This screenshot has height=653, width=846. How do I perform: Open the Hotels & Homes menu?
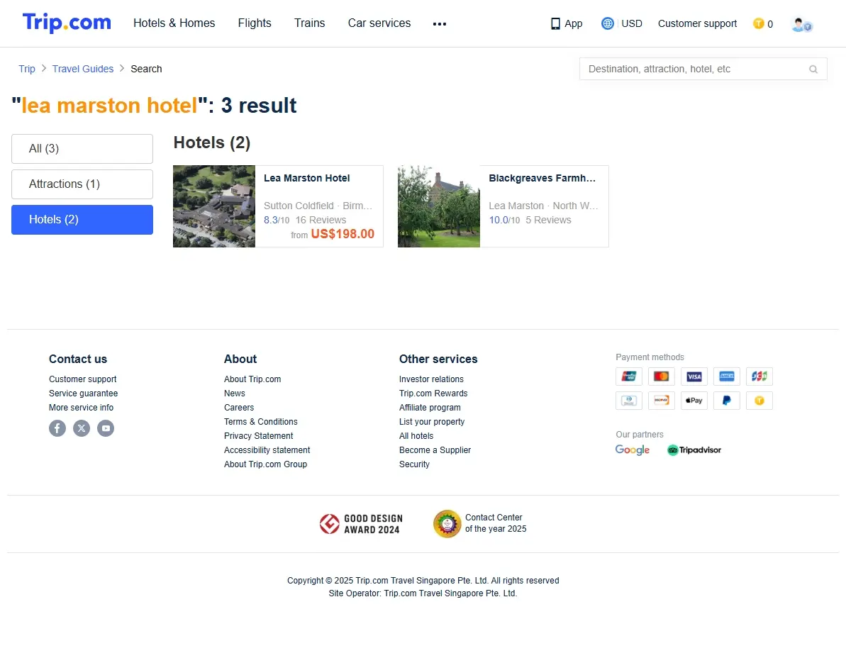174,23
